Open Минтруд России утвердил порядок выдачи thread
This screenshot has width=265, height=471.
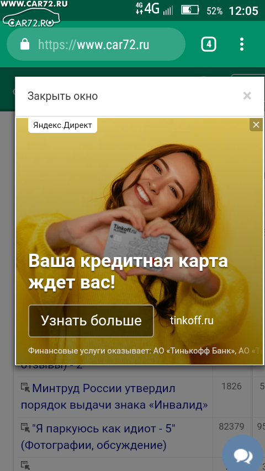114,397
